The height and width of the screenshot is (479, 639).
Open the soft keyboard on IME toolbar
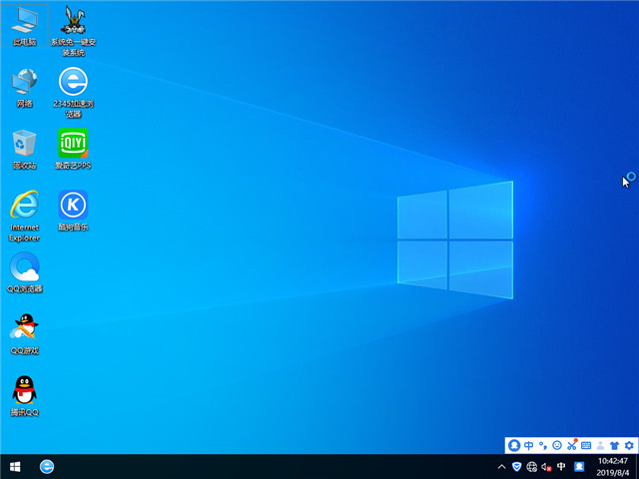coord(586,445)
